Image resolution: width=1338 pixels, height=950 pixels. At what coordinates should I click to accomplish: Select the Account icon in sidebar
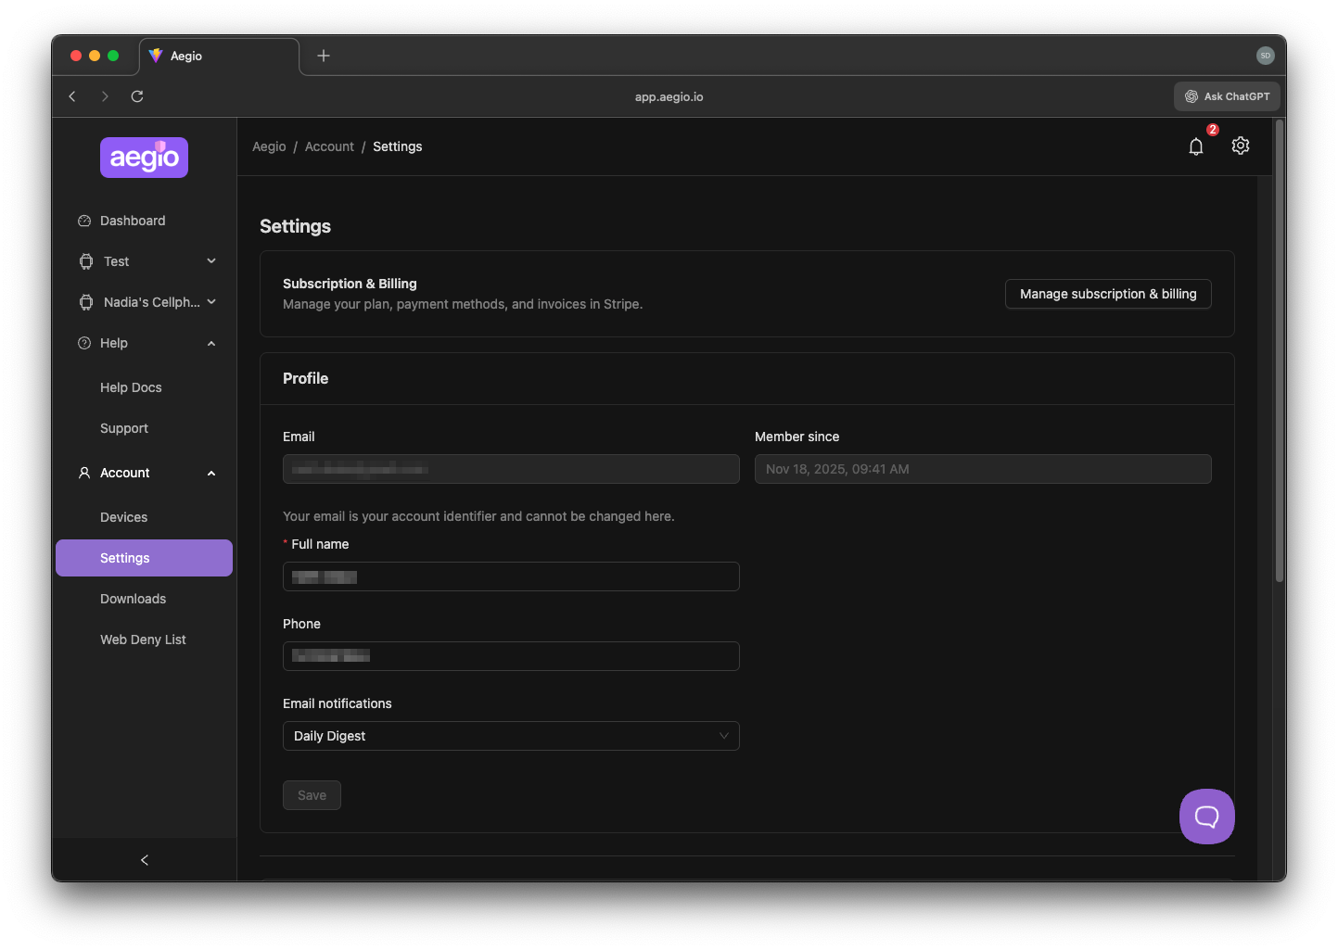tap(83, 473)
